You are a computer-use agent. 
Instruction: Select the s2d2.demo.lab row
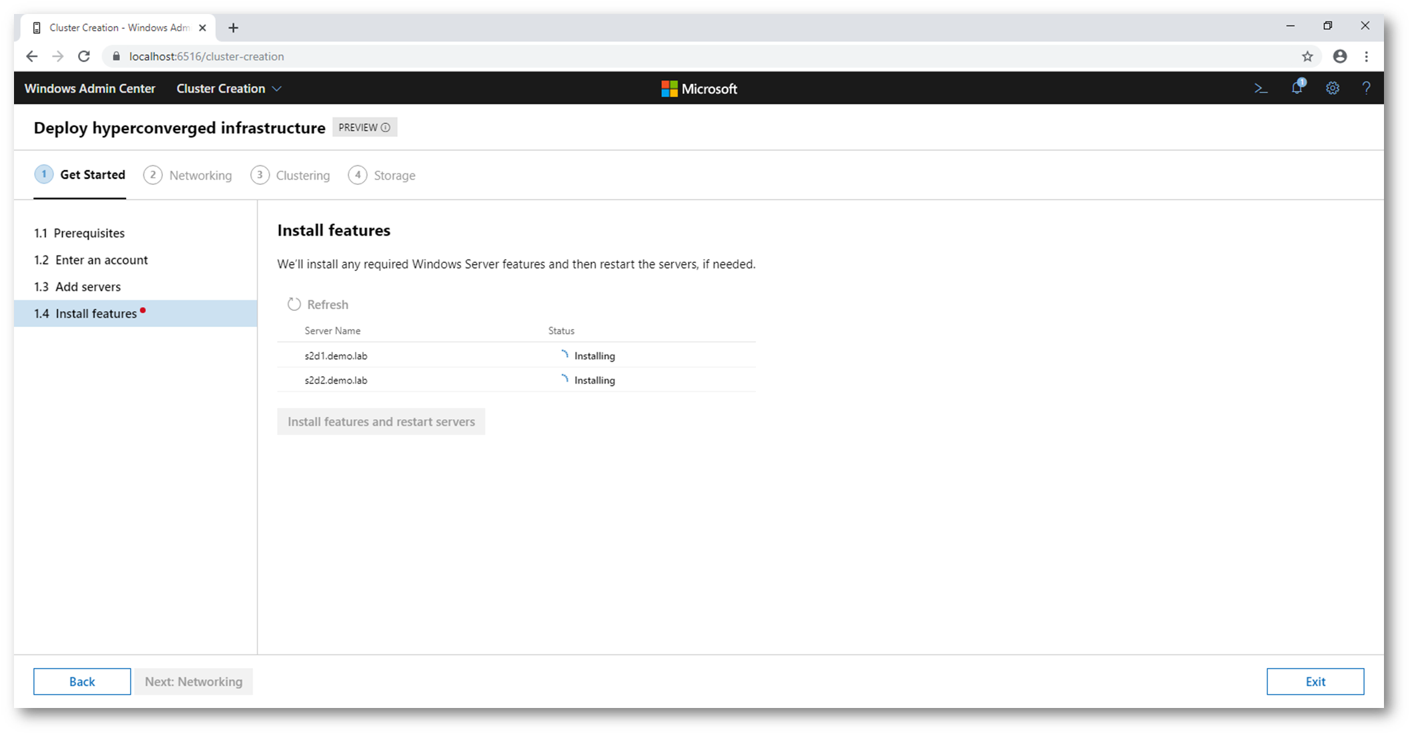point(516,380)
